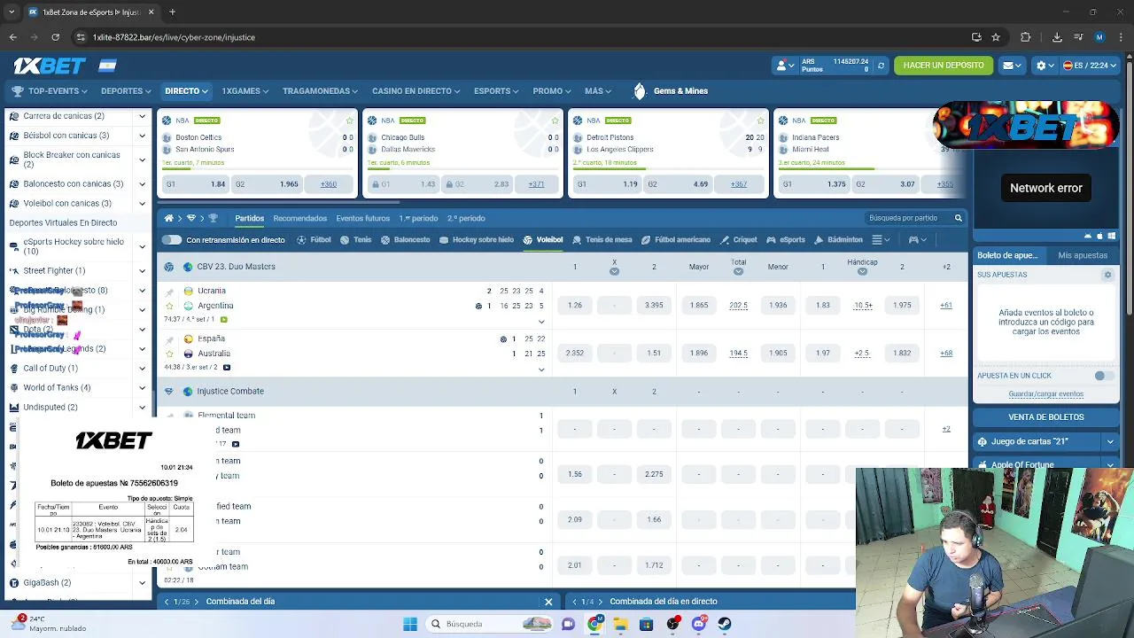The width and height of the screenshot is (1134, 638).
Task: Switch to the Recomendados tab
Action: tap(300, 218)
